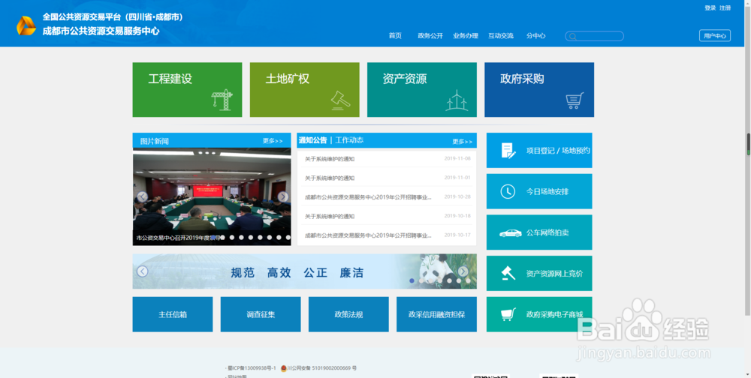
Task: Open 互动交流 navigation menu
Action: (501, 36)
